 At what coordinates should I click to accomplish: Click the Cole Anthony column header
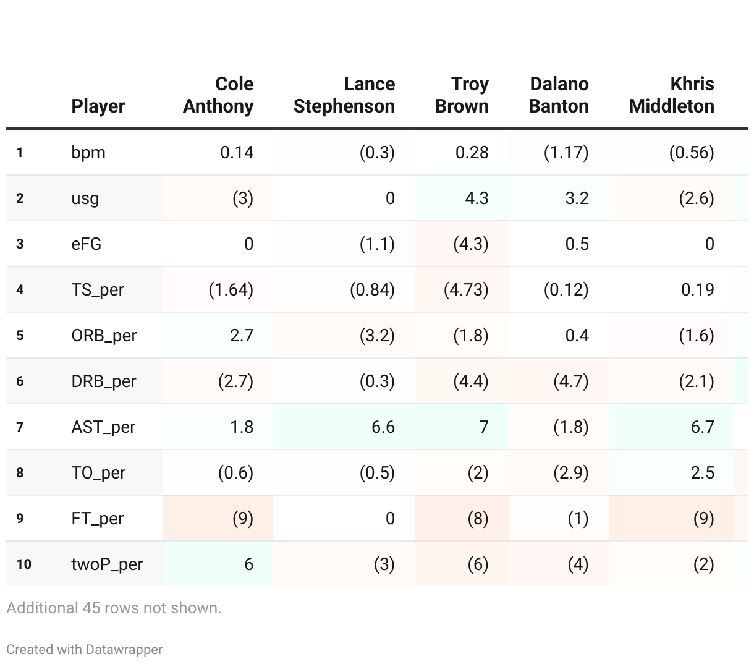coord(218,95)
